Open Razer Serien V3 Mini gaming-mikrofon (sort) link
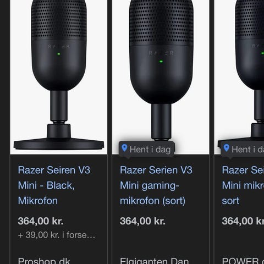The width and height of the screenshot is (264, 264). click(x=156, y=185)
